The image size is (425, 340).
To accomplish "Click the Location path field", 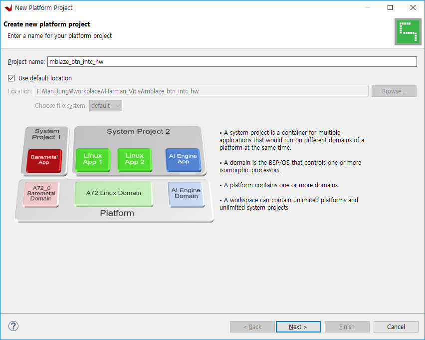I will (202, 91).
